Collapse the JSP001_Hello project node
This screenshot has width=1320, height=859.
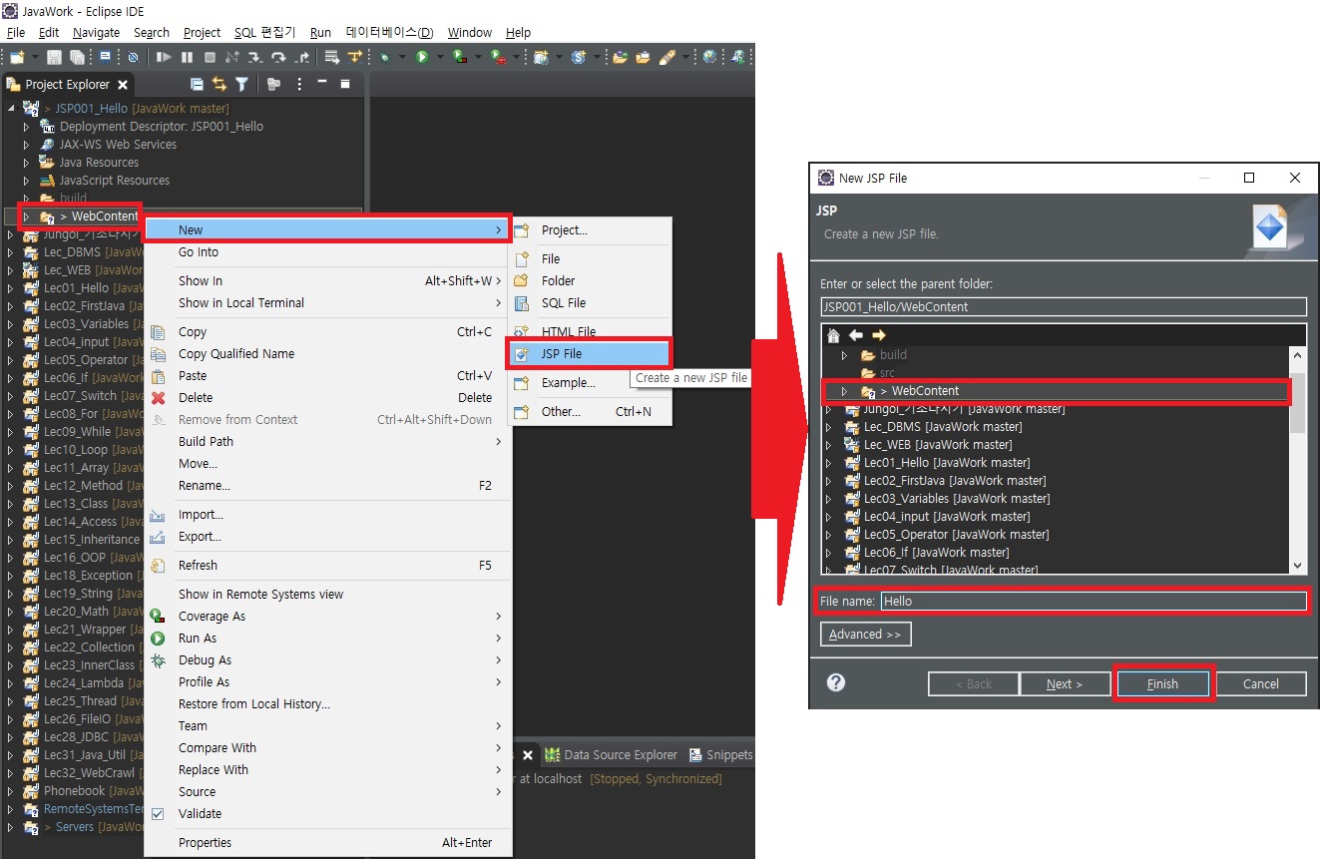[11, 108]
